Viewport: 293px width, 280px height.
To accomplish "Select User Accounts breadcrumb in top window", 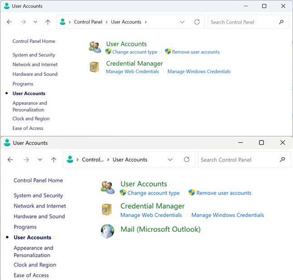I will (126, 22).
